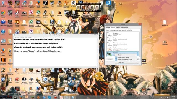
Task: Select the Recording tab in Sound dialog
Action: (x=113, y=28)
